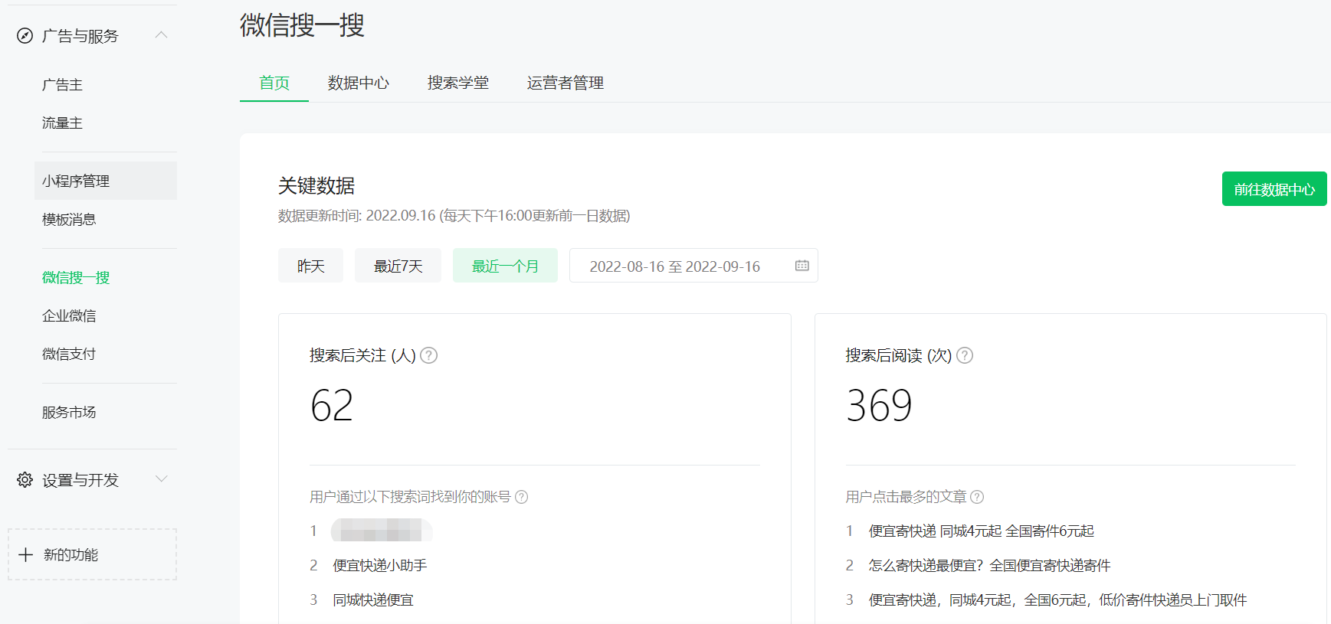Open 企业微信 in the sidebar
The height and width of the screenshot is (624, 1331).
(x=69, y=316)
